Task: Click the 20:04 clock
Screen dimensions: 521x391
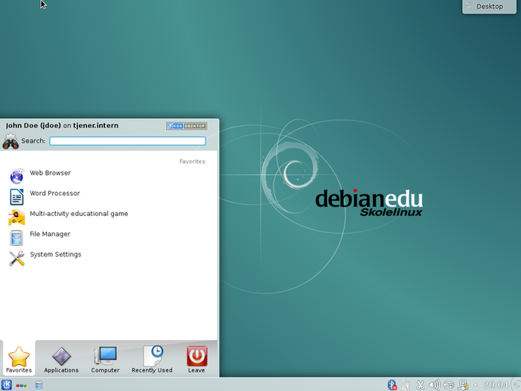Action: (496, 385)
